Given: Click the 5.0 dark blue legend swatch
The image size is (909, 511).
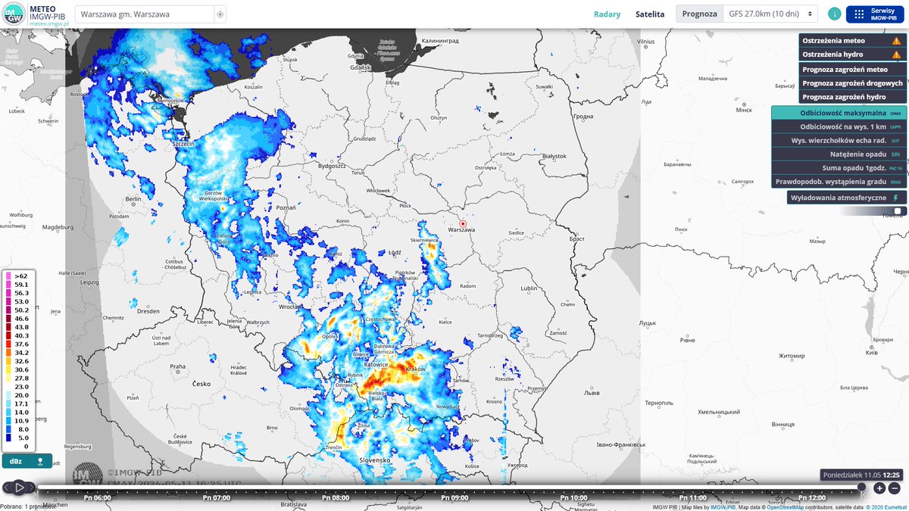Looking at the screenshot, I should pos(8,437).
